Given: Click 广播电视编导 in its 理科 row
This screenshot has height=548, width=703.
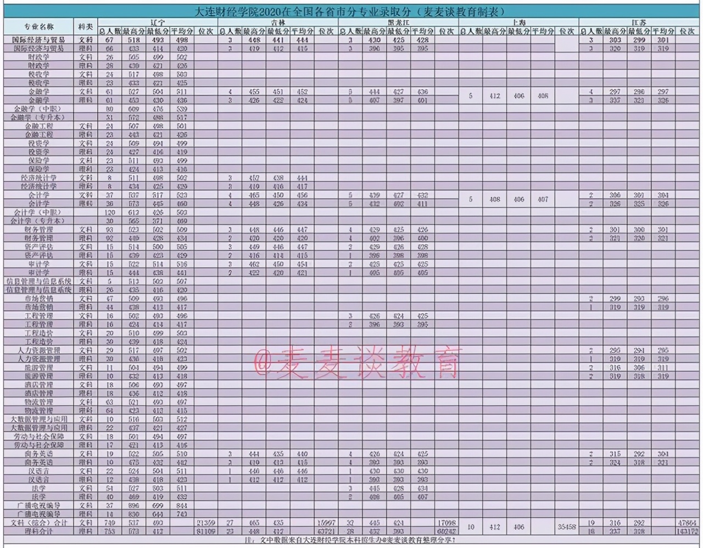Looking at the screenshot, I should coord(39,514).
